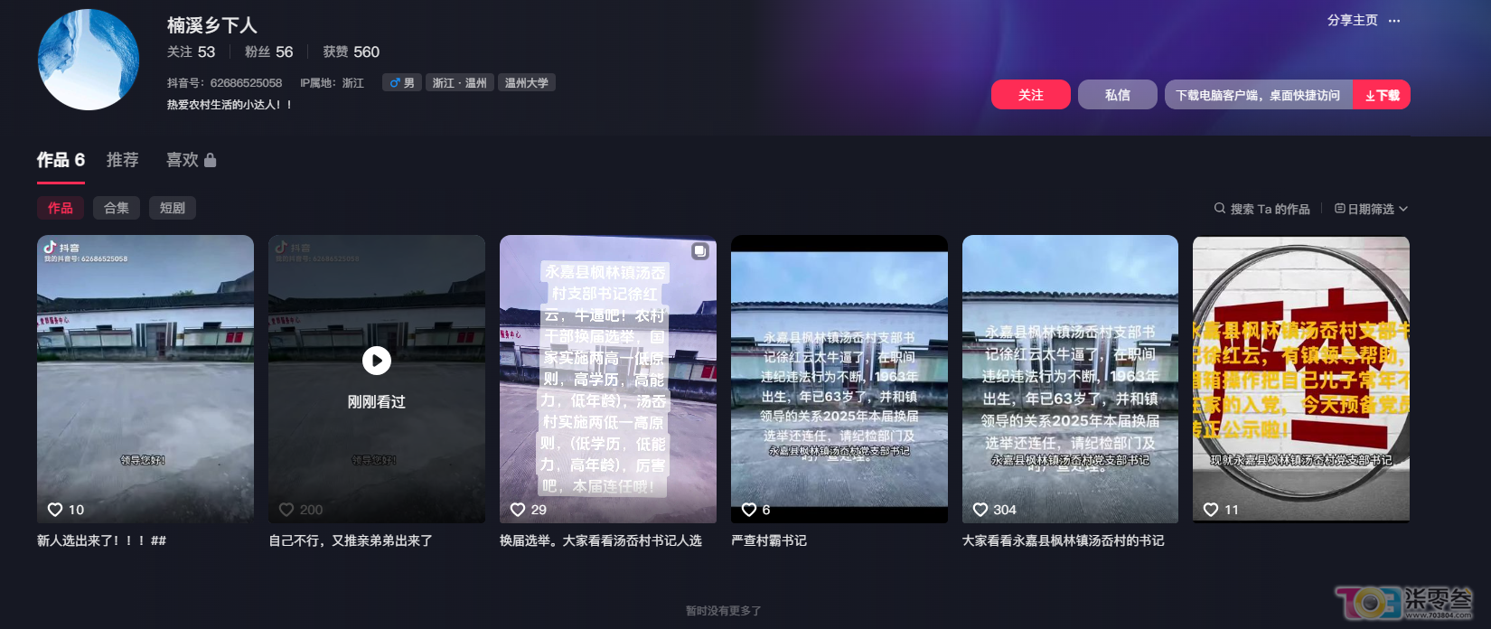
Task: Click the multi-image icon on third post
Action: 700,251
